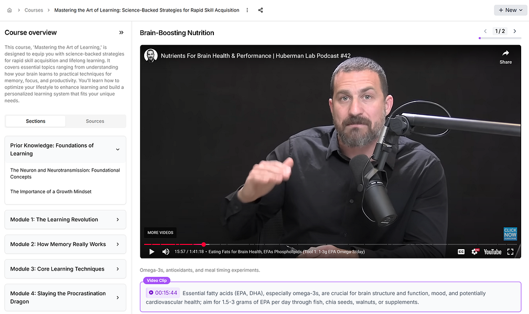
Task: Play the video
Action: click(x=152, y=252)
